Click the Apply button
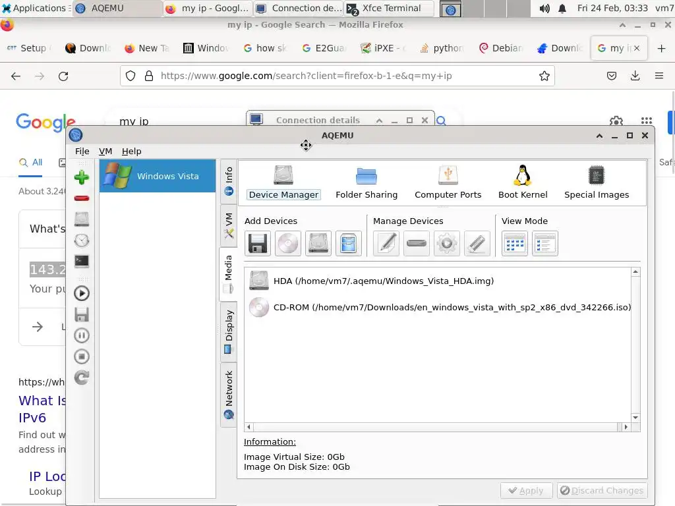Image resolution: width=675 pixels, height=506 pixels. click(x=526, y=490)
